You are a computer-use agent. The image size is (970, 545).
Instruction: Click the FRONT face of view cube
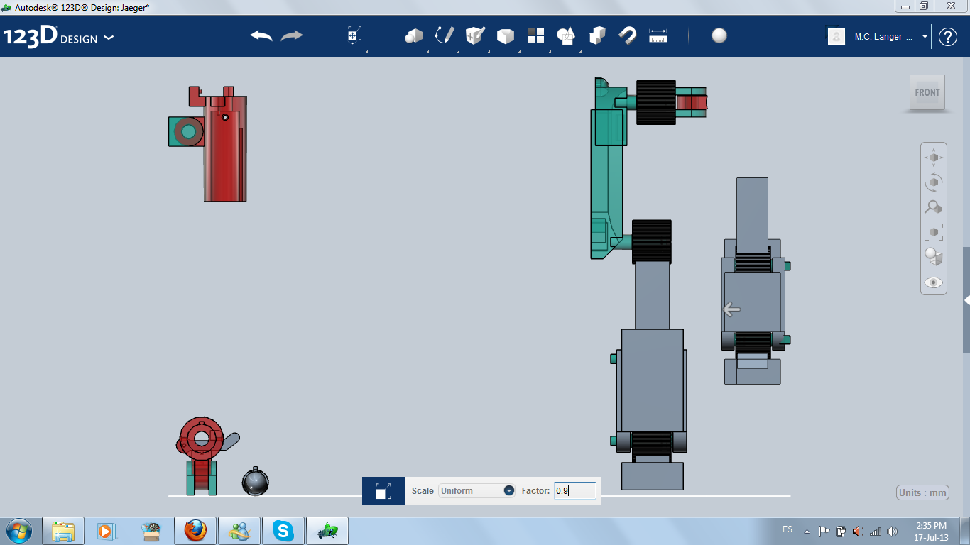pos(927,92)
